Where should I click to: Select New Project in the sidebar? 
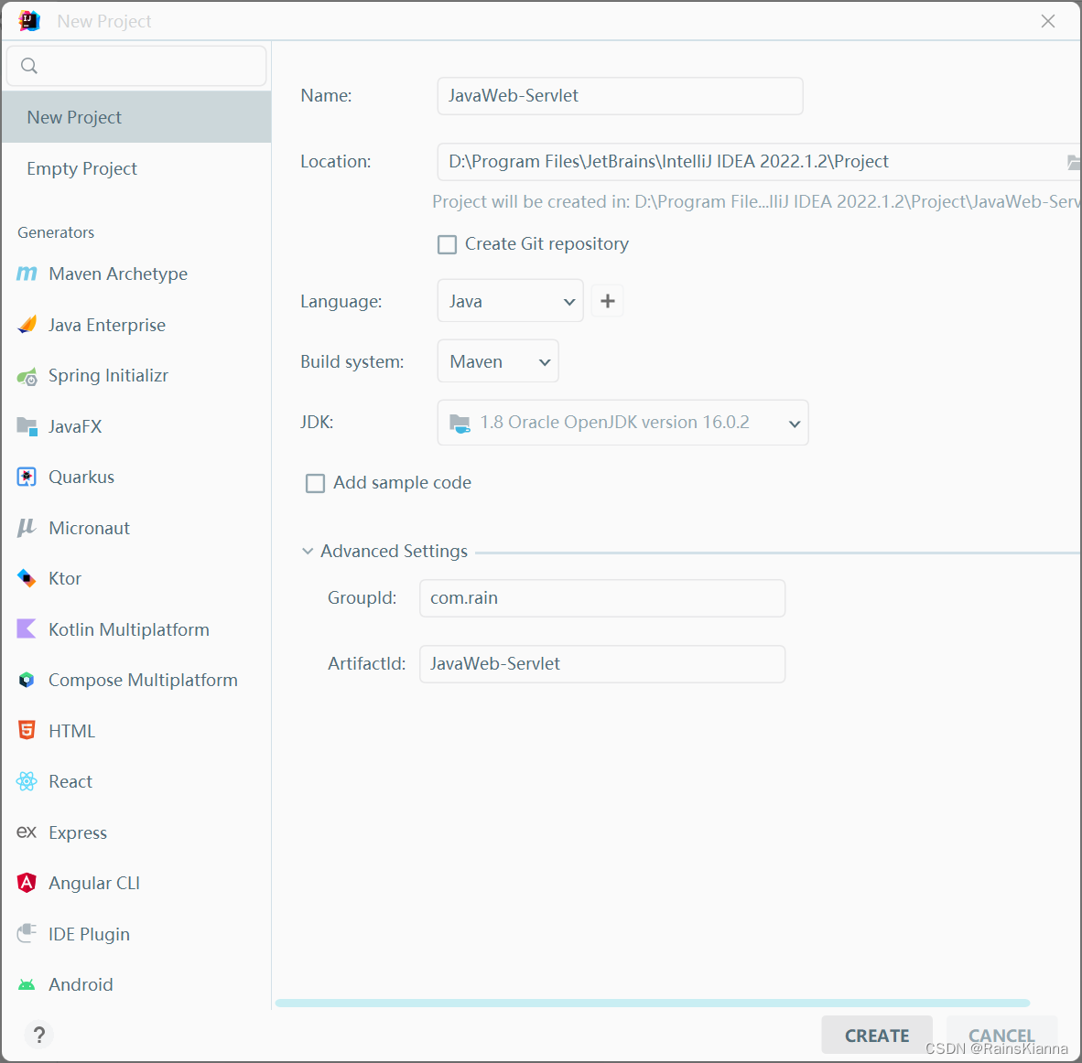coord(136,117)
